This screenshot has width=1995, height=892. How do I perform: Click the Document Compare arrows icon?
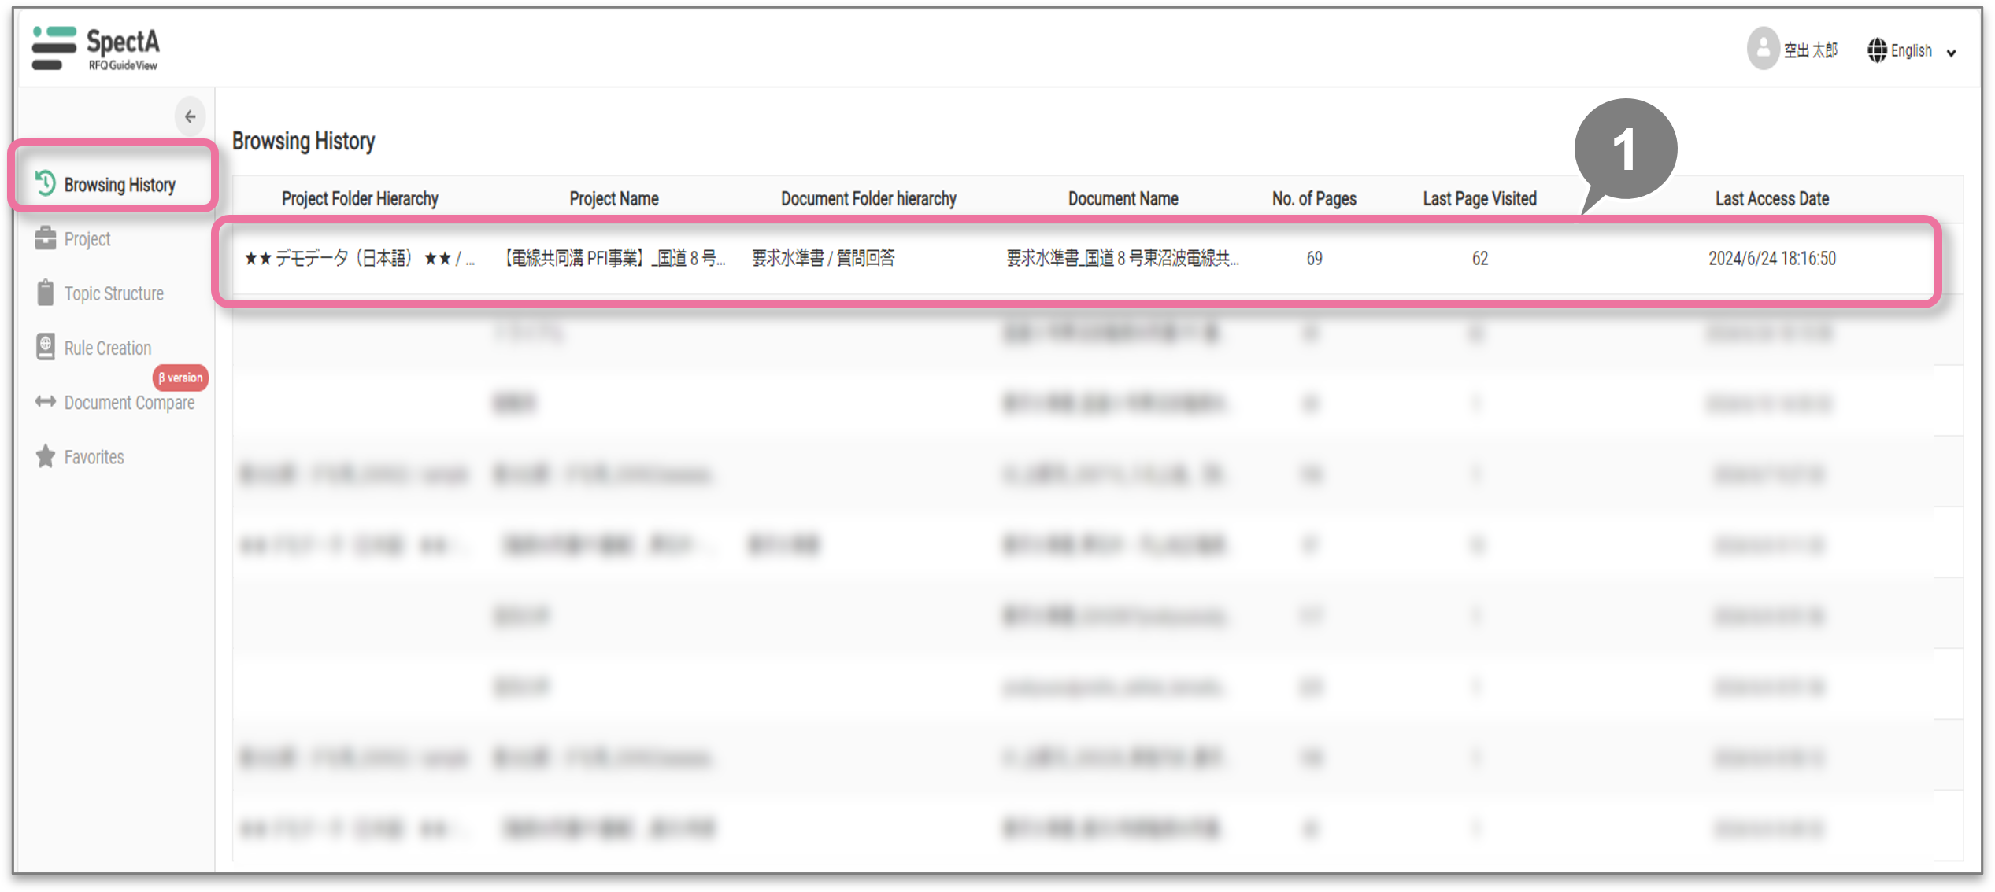coord(45,402)
